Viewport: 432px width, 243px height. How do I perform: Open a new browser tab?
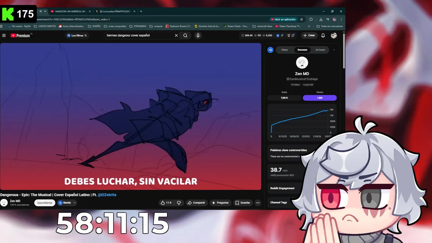point(141,11)
